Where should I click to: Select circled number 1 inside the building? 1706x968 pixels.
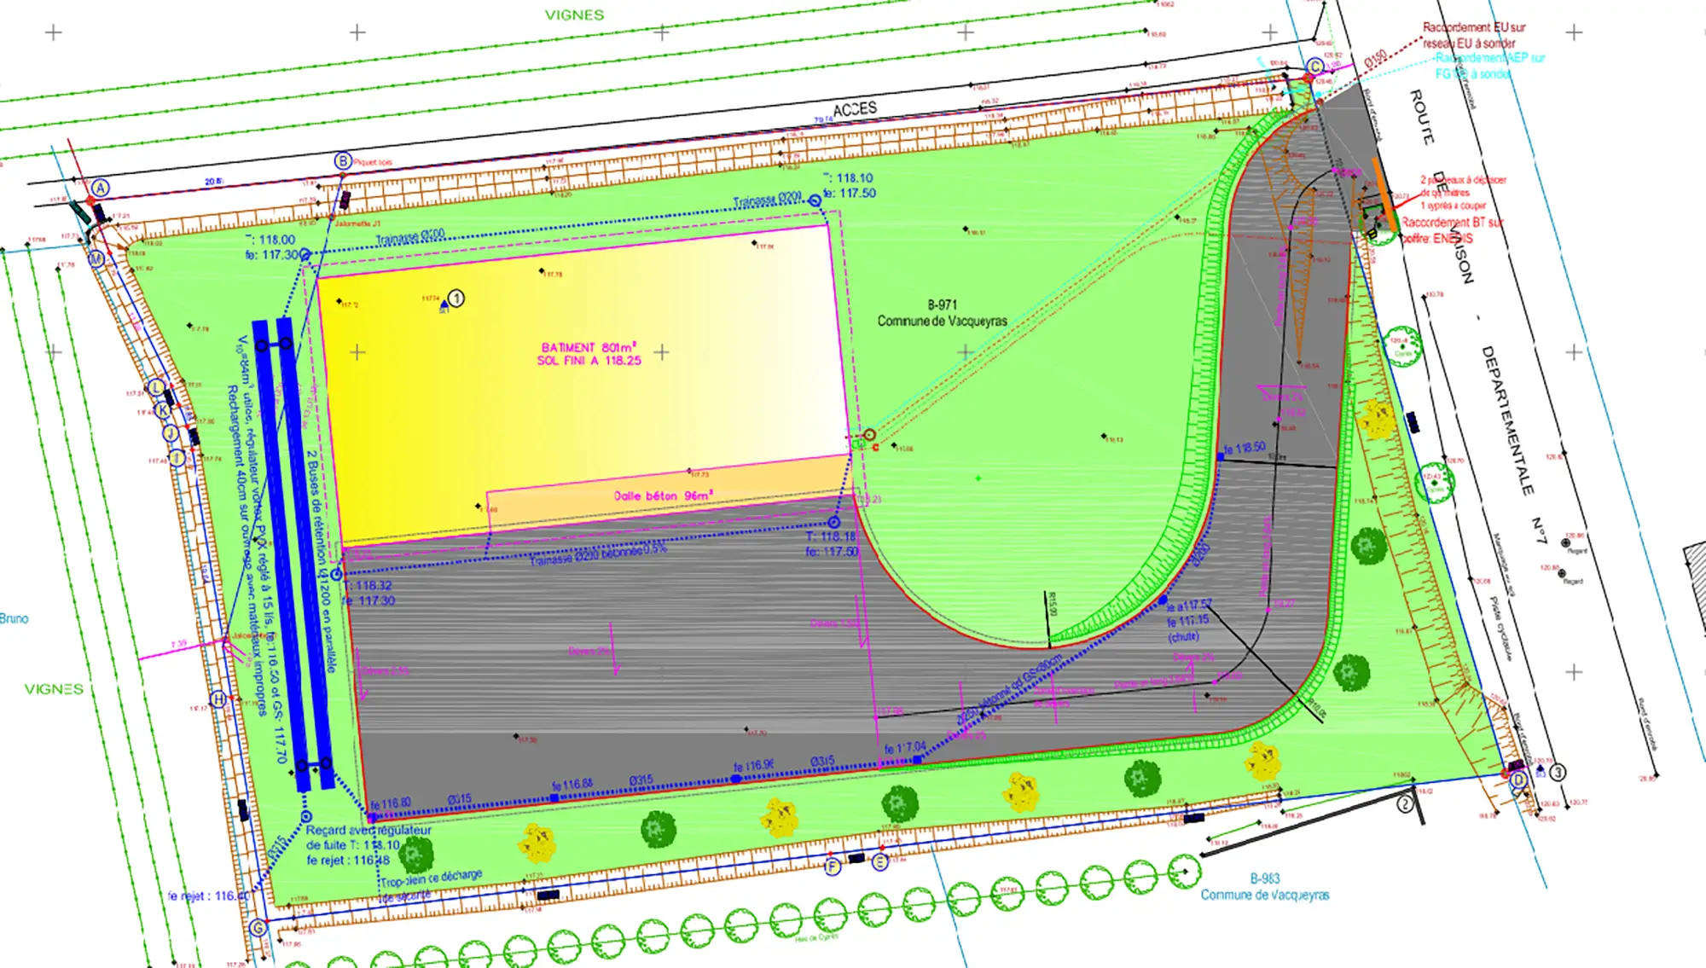456,299
